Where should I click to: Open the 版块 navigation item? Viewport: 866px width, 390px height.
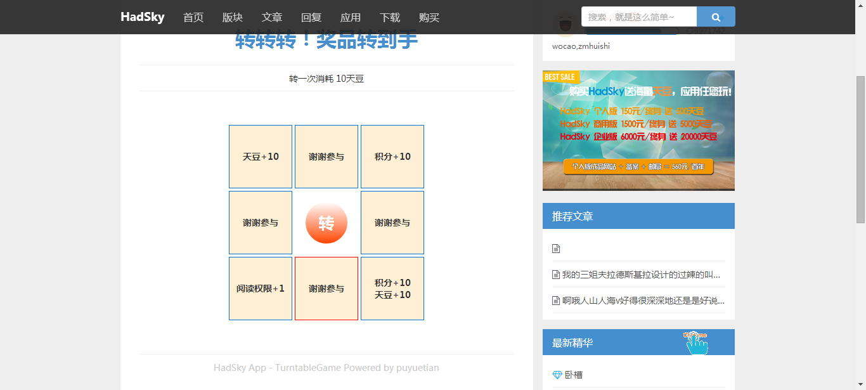(x=233, y=17)
